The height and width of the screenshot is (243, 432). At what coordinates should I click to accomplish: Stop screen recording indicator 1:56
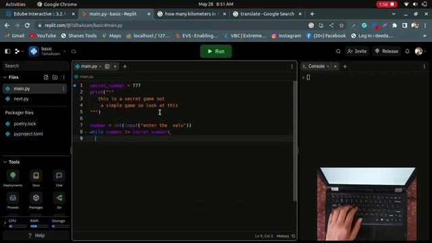click(387, 4)
